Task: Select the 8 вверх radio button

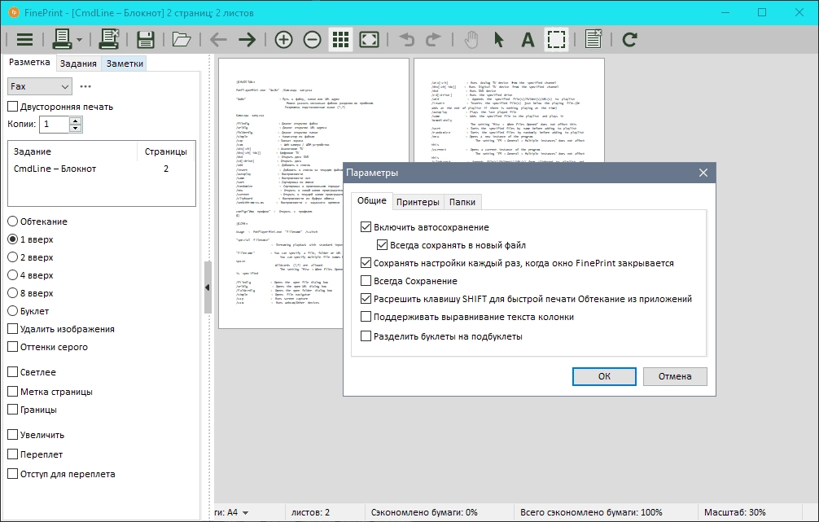Action: (x=12, y=293)
